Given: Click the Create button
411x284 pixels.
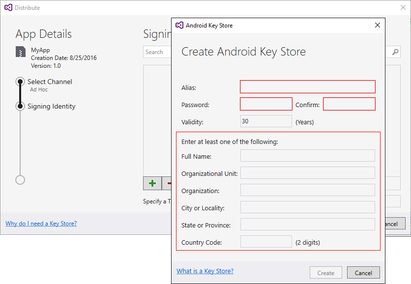Looking at the screenshot, I should click(325, 272).
